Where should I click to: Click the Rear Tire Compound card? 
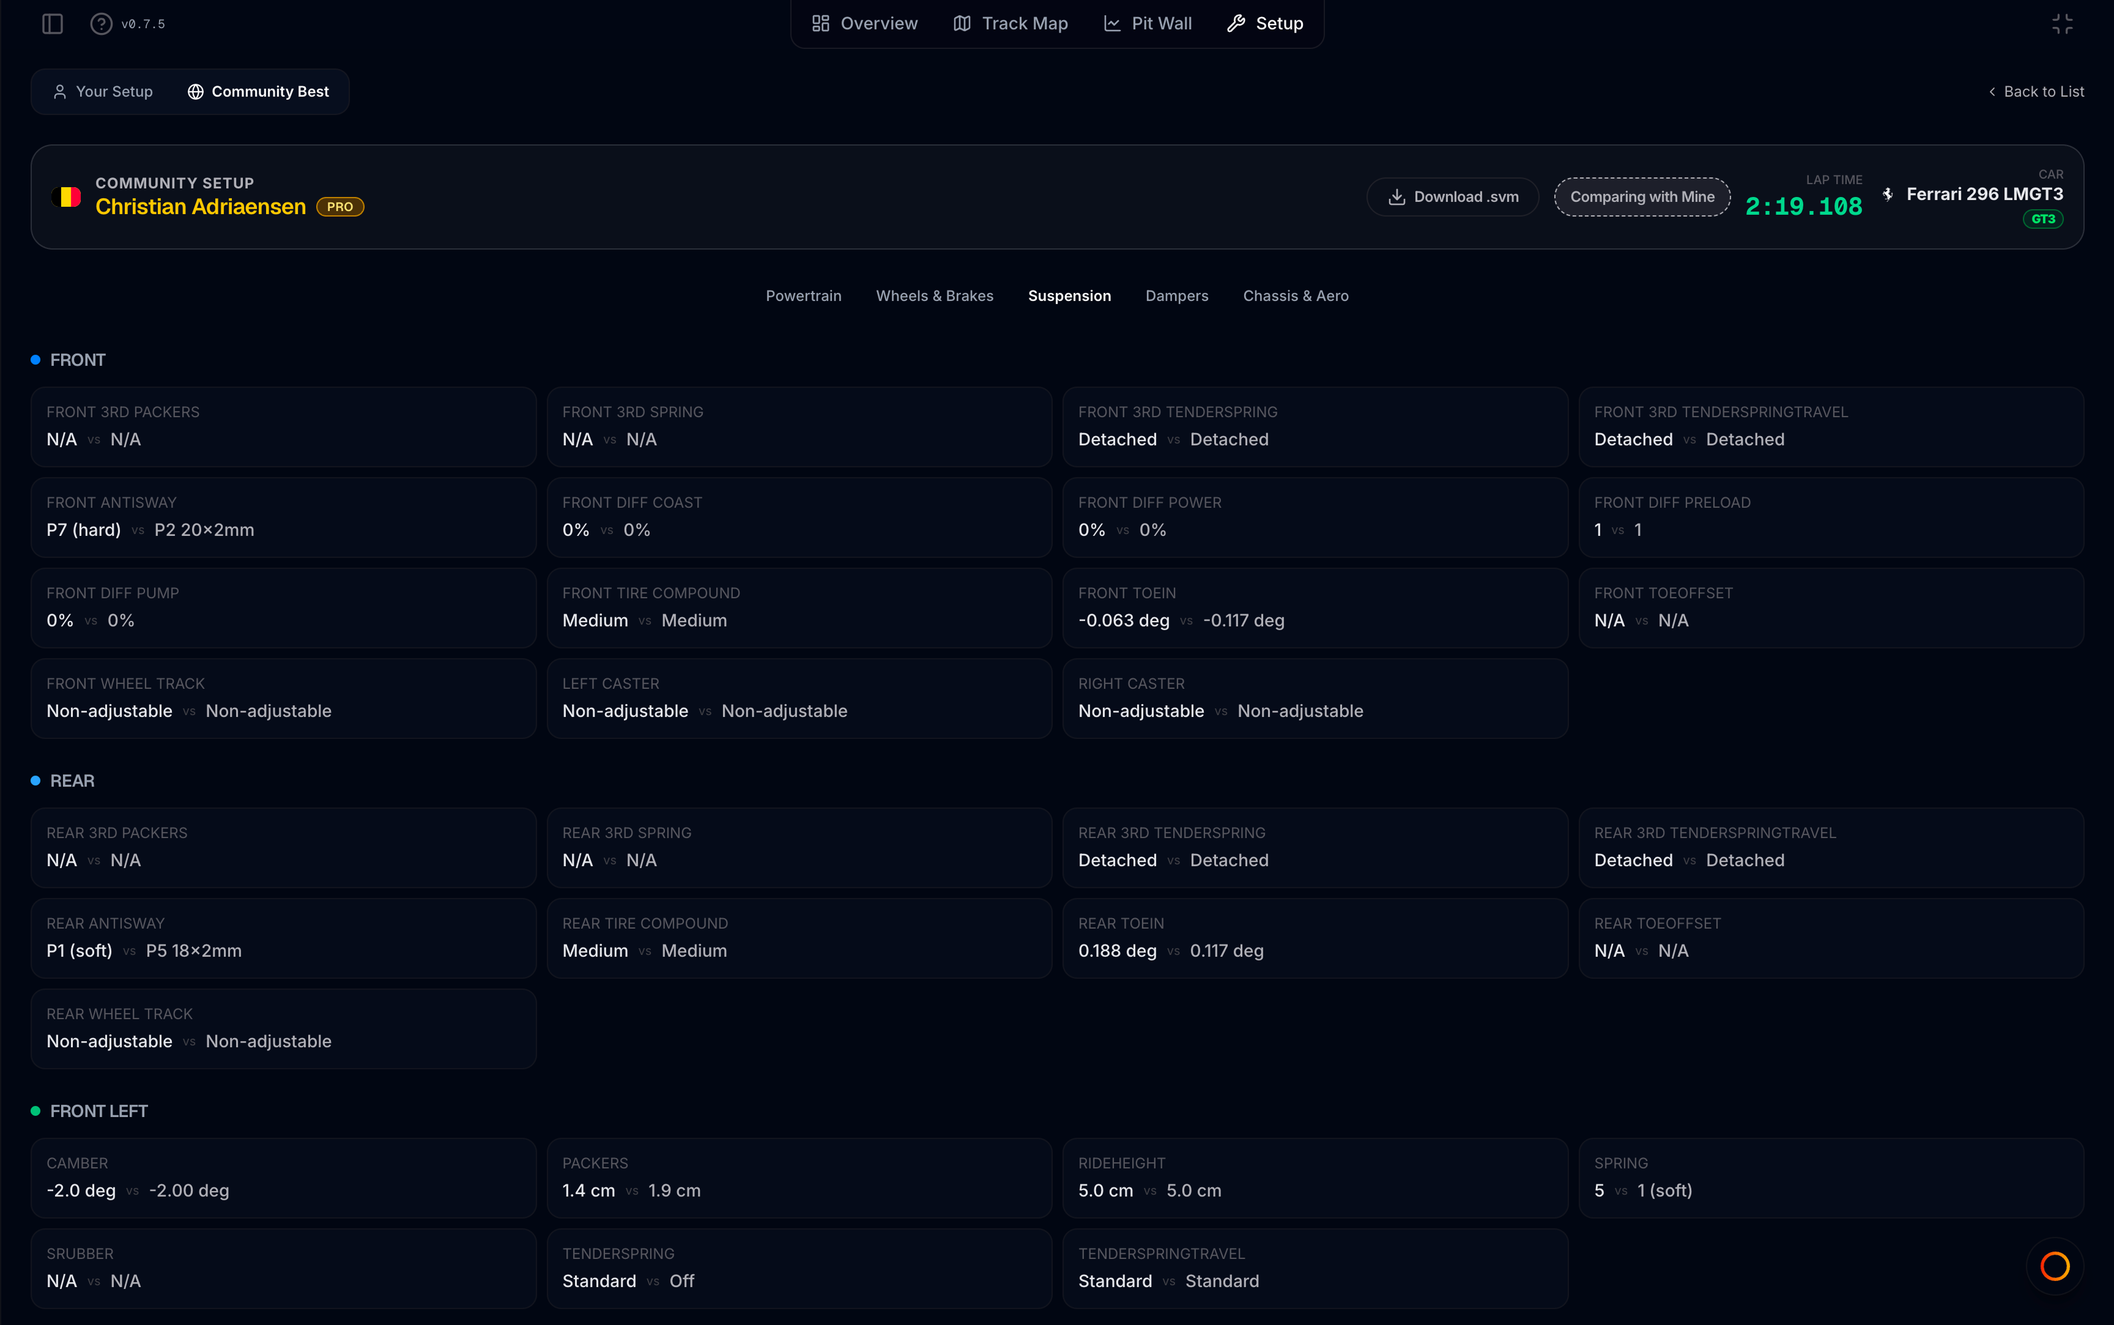click(x=799, y=938)
